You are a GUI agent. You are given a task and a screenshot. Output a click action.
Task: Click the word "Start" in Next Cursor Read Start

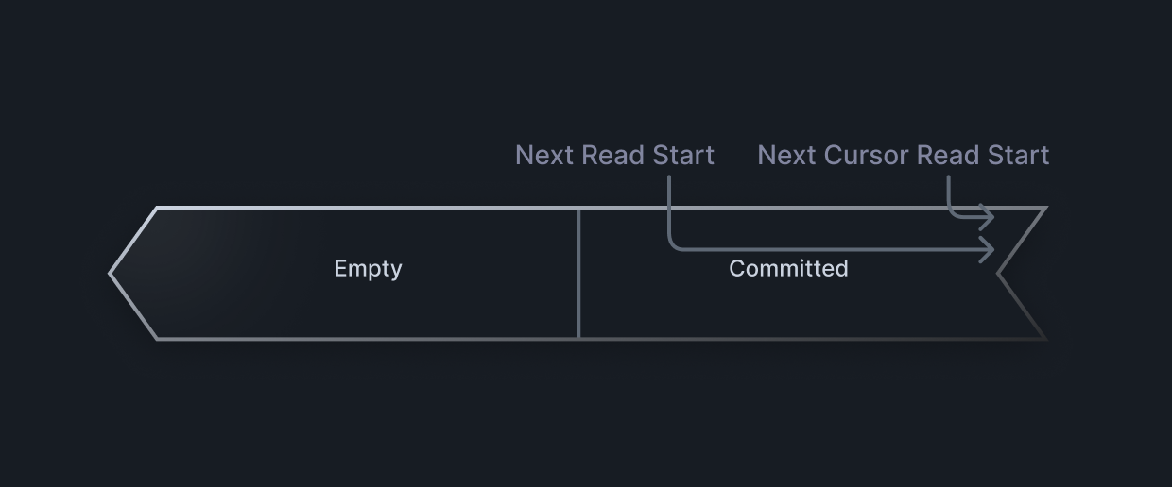(1019, 155)
